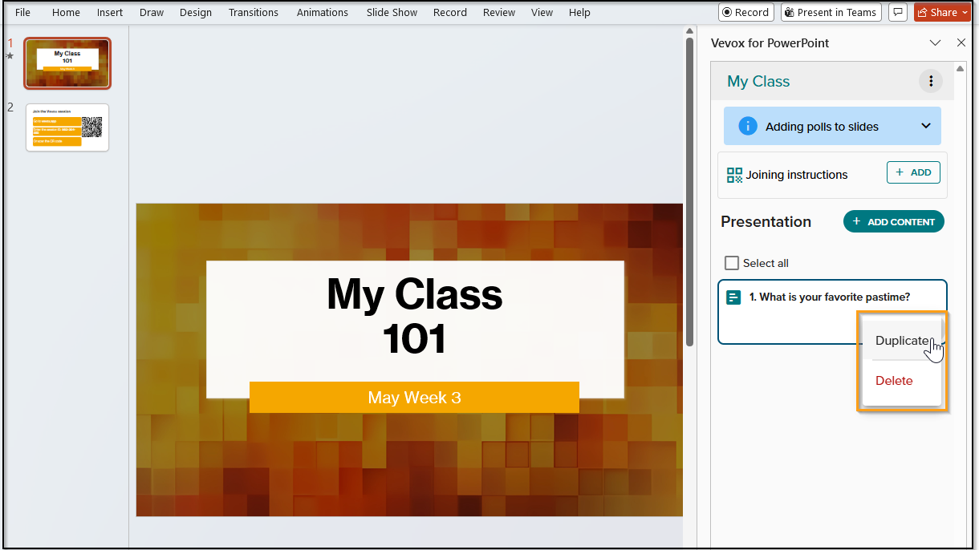Expand the Adding polls to slides chevron
979x550 pixels.
coord(926,126)
